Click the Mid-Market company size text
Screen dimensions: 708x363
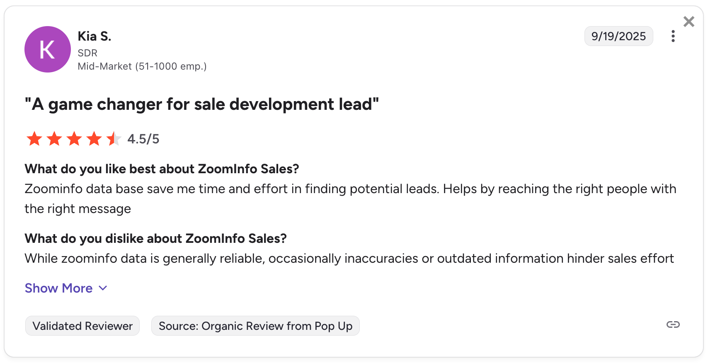(142, 66)
